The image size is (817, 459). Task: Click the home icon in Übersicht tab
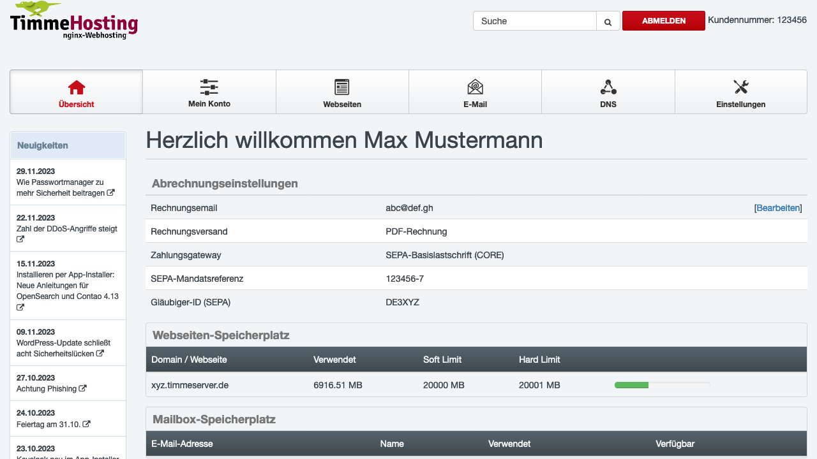click(x=77, y=87)
